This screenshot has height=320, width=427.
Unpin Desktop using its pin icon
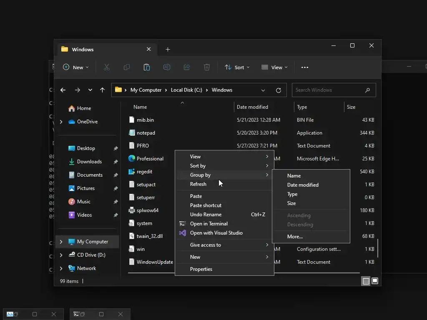click(x=116, y=148)
